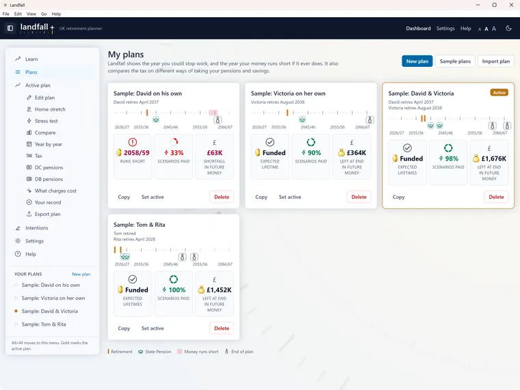Open the View menu

[x=31, y=14]
